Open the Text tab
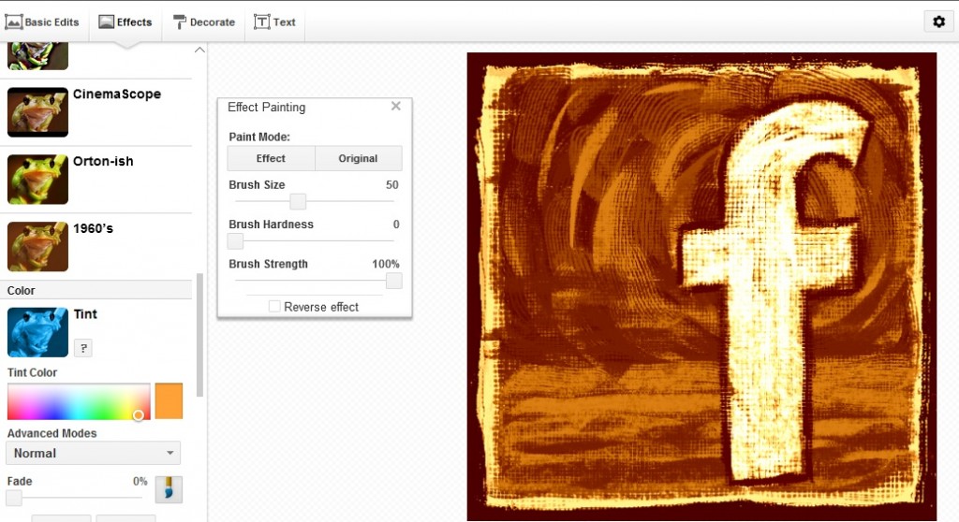The height and width of the screenshot is (522, 959). [x=274, y=22]
